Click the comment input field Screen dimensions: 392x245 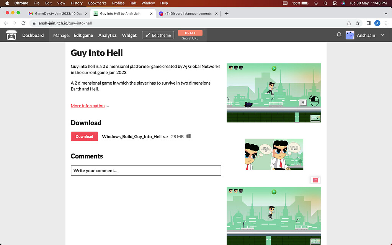coord(146,170)
